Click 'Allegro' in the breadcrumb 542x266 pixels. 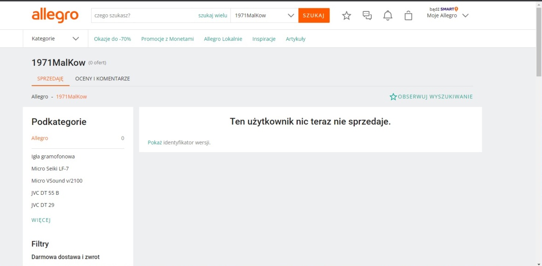pyautogui.click(x=40, y=96)
